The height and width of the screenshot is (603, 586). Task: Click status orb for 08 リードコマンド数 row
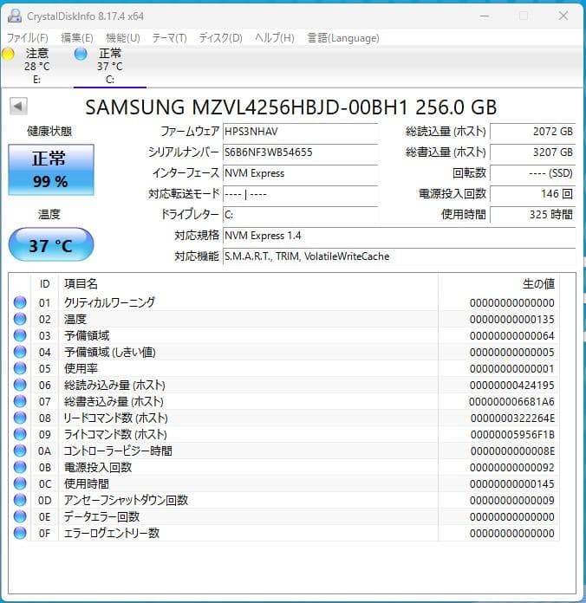click(x=20, y=418)
